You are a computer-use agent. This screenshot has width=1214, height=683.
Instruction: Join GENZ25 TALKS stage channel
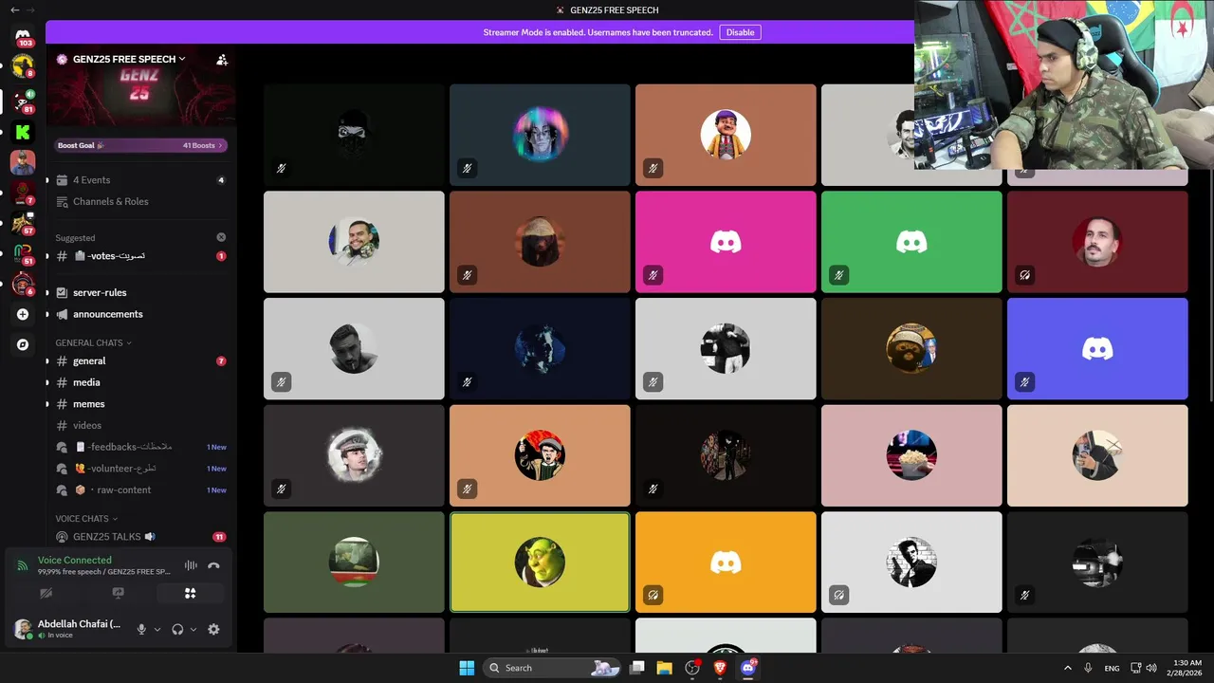coord(140,536)
